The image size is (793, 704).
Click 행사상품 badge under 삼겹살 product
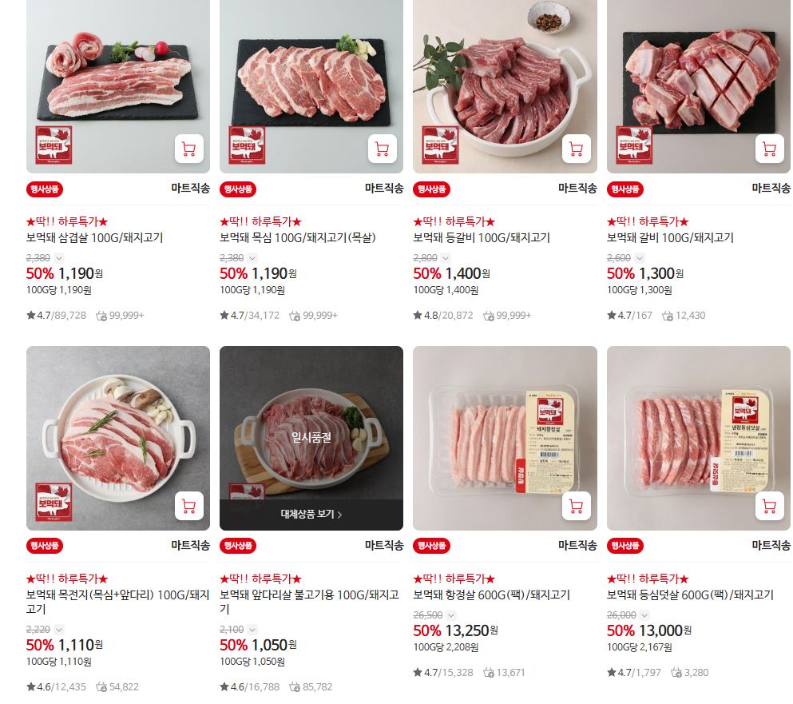(45, 189)
